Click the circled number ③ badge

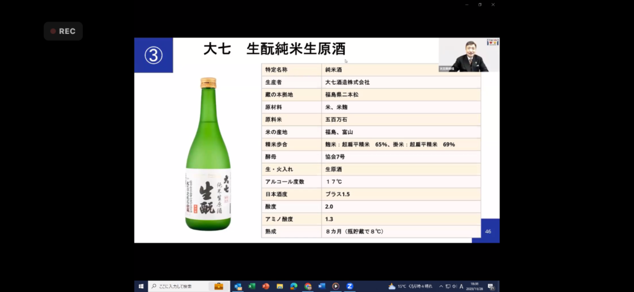pos(154,56)
